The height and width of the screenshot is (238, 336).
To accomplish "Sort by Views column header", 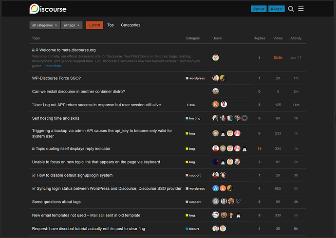I will pyautogui.click(x=278, y=38).
